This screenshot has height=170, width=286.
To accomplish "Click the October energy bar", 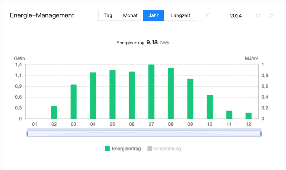I will point(210,107).
